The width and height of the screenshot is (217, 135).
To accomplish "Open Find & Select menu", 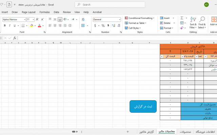I will click(202, 23).
